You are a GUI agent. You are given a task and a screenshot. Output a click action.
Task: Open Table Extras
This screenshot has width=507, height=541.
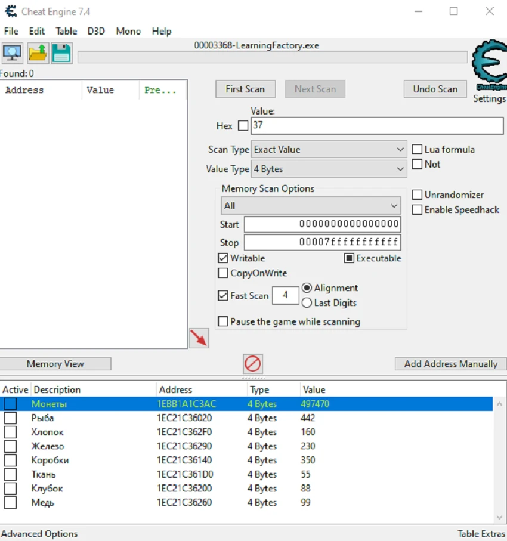pos(481,533)
